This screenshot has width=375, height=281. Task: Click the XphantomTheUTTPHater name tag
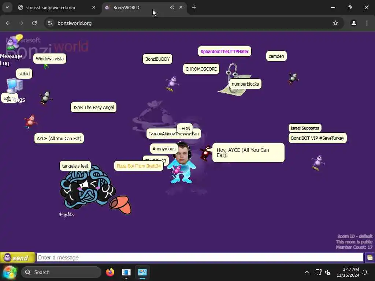pos(224,51)
